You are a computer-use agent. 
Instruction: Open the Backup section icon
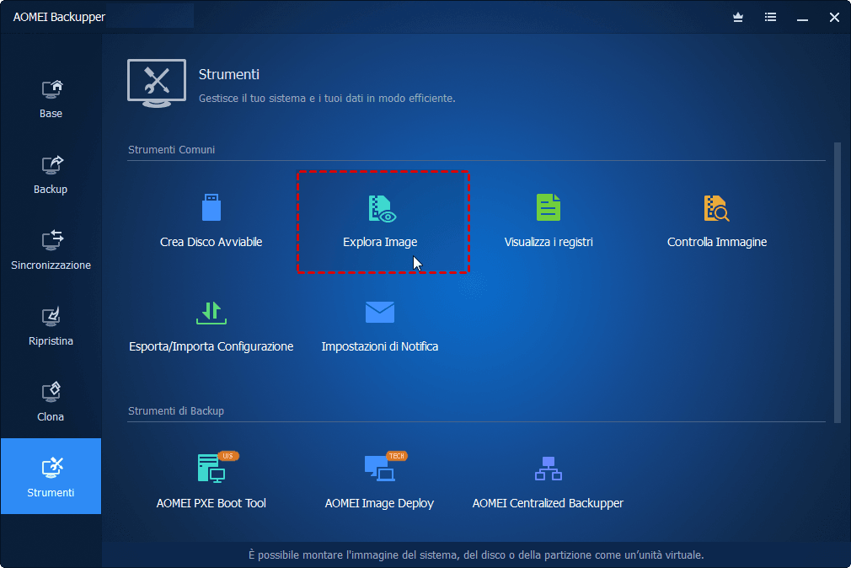pyautogui.click(x=52, y=165)
